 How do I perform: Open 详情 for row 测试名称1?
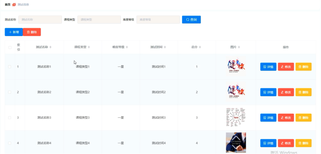[268, 67]
